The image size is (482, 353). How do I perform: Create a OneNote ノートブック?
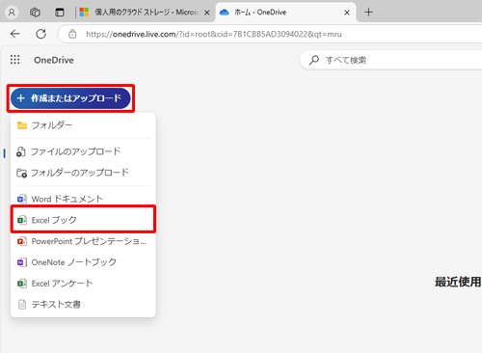83,262
